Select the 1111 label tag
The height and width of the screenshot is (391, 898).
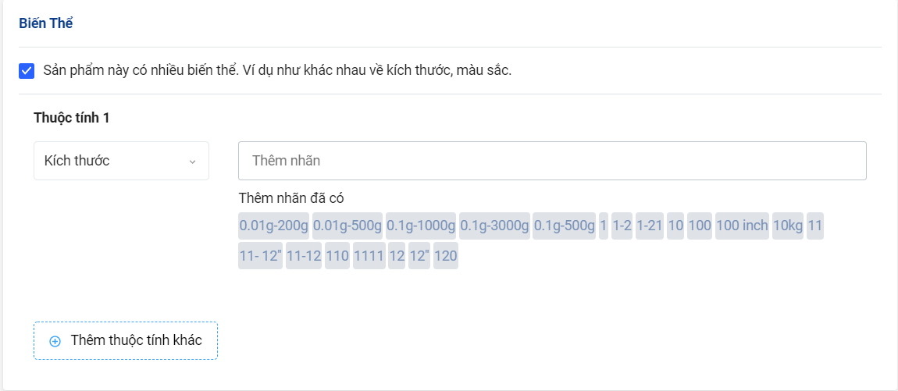tap(369, 256)
